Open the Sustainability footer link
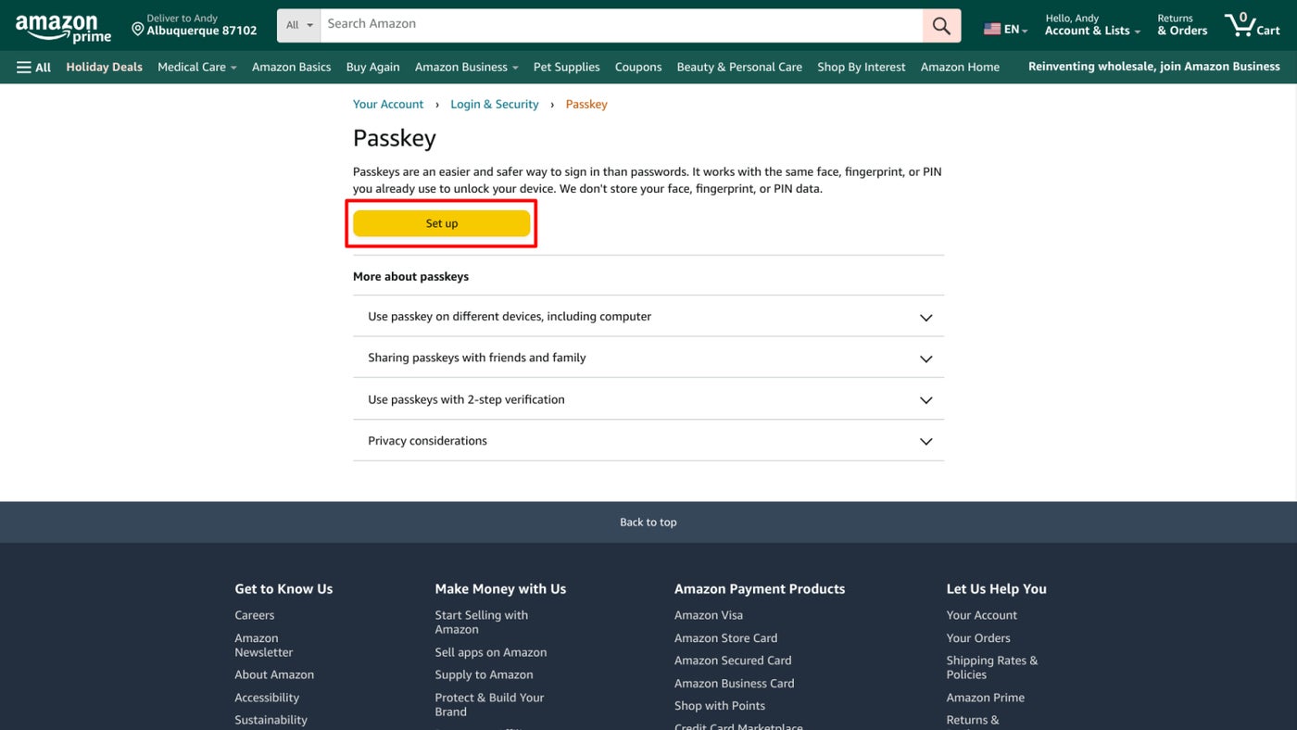 click(x=271, y=720)
